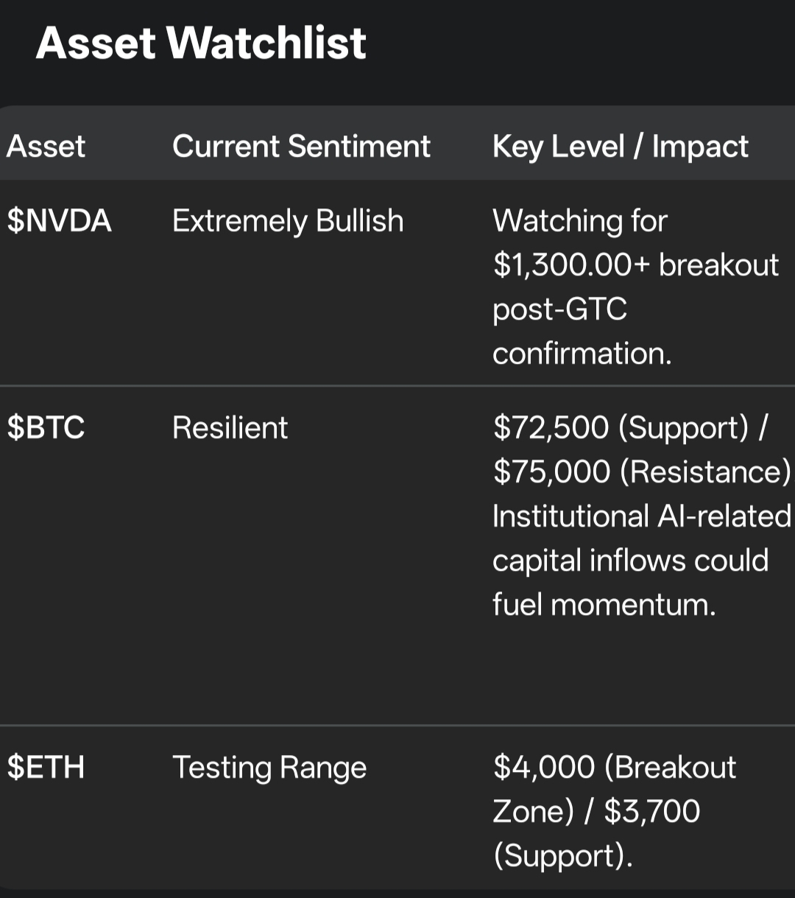795x898 pixels.
Task: Click the Testing Range sentiment cell
Action: (269, 768)
